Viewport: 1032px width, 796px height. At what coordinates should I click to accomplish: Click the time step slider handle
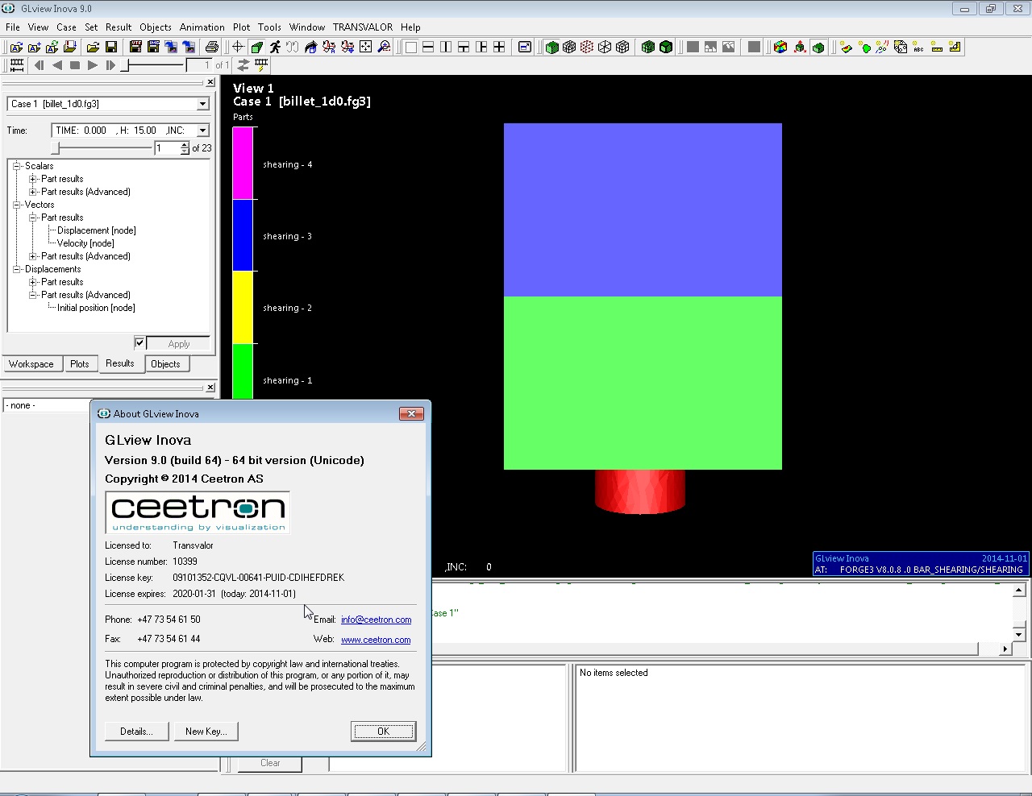56,148
